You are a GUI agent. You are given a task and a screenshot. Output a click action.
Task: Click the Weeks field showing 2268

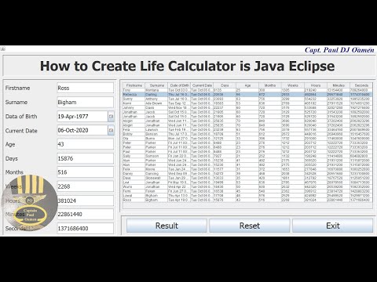[86, 186]
